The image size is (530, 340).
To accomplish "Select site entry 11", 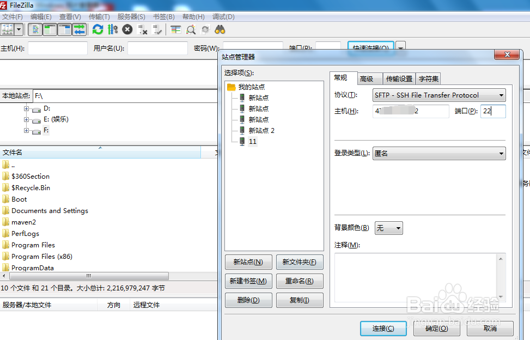I will pyautogui.click(x=253, y=141).
